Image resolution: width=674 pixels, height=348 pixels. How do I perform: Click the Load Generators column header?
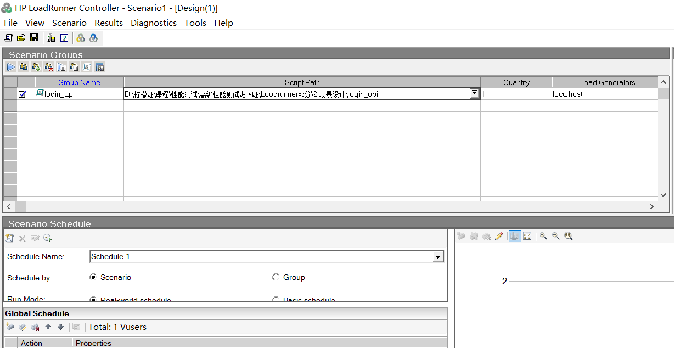[607, 82]
